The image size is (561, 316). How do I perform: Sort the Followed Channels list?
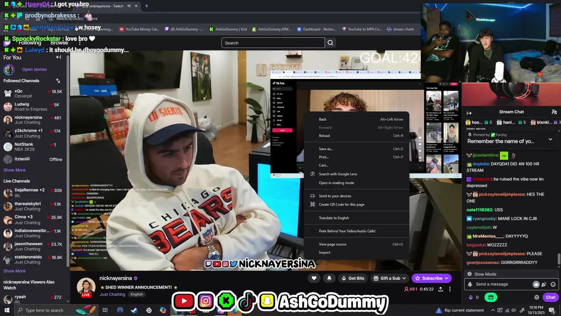coord(58,81)
